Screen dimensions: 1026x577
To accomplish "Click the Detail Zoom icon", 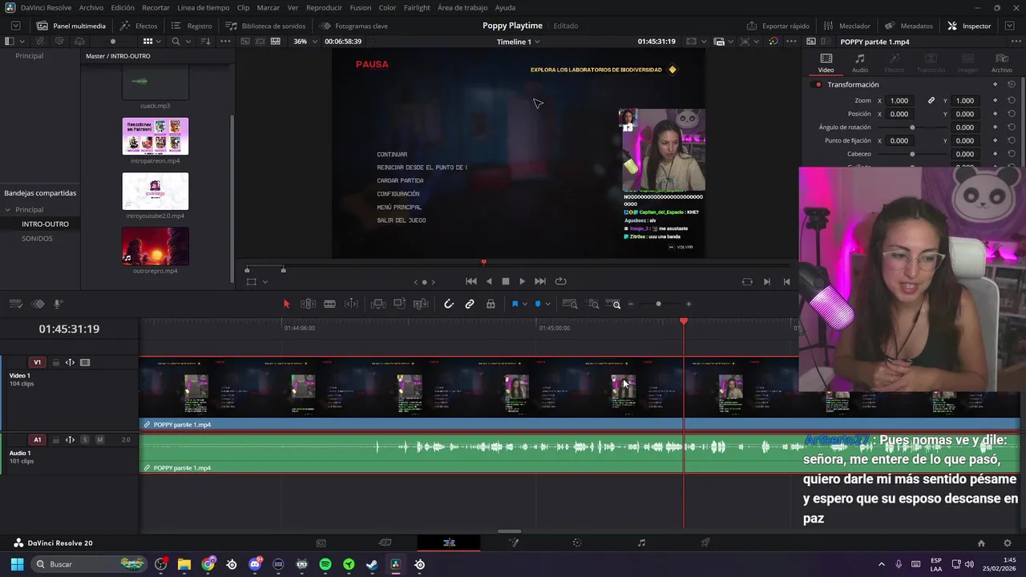I will pos(593,304).
